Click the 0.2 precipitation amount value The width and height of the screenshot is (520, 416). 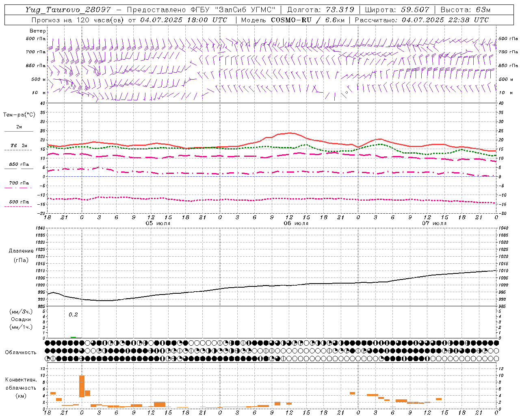(x=73, y=314)
